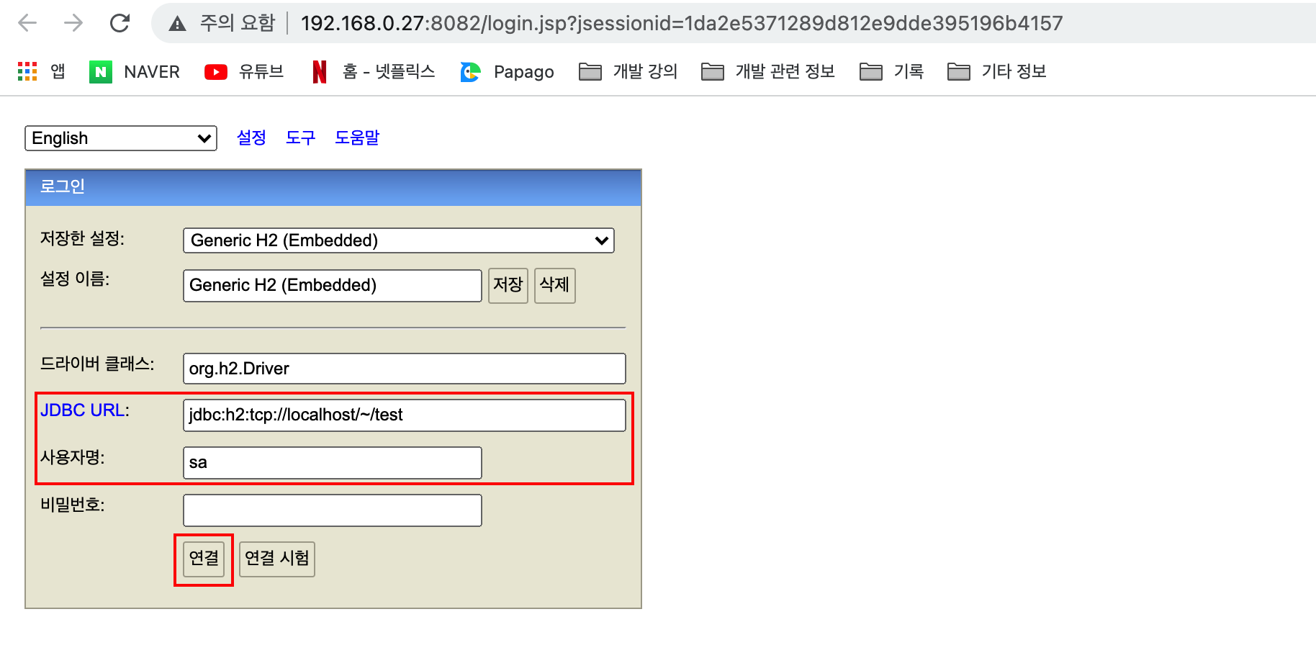Click the 비밀번호 password input field
Image resolution: width=1316 pixels, height=658 pixels.
coord(332,510)
